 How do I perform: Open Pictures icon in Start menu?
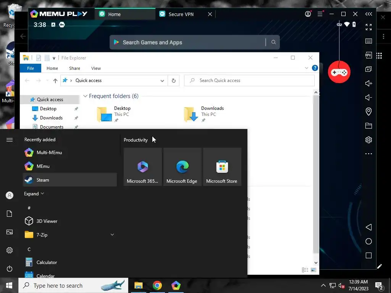pyautogui.click(x=10, y=232)
